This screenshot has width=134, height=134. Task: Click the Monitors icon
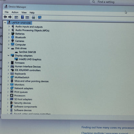12,84
